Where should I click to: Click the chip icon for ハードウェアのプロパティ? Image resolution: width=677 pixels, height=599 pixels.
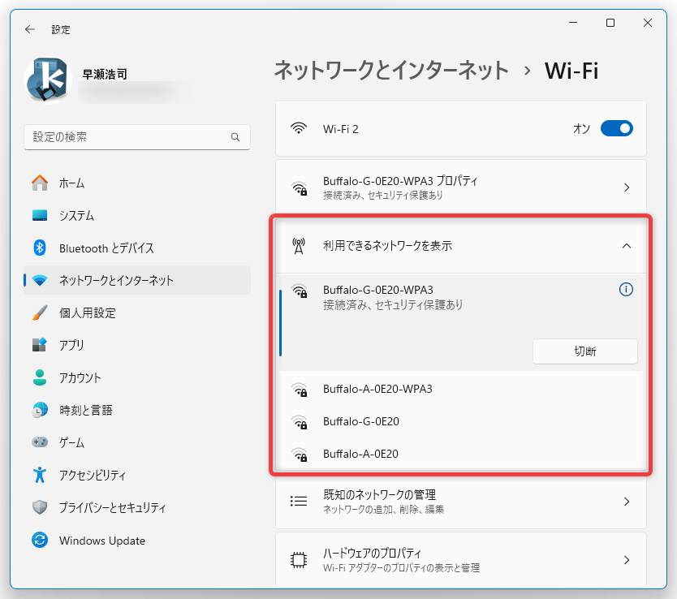tap(299, 560)
